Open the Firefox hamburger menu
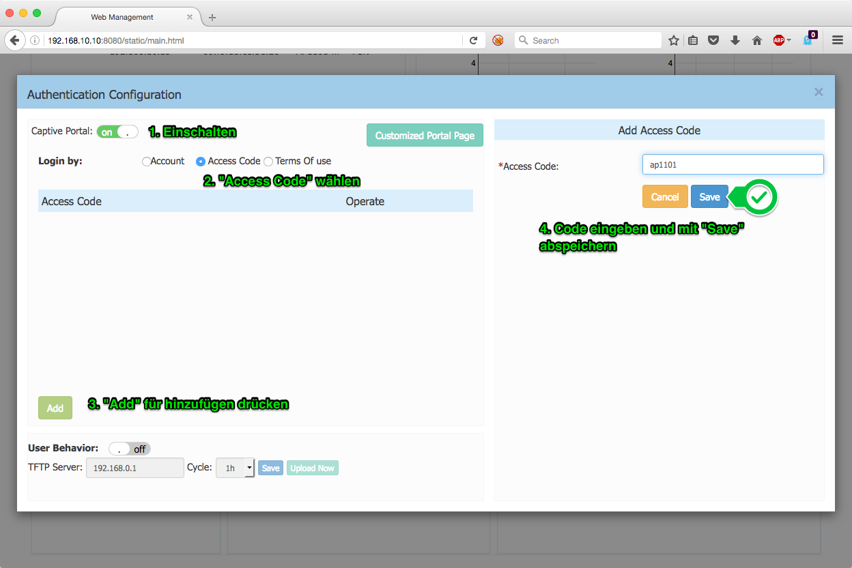Viewport: 852px width, 568px height. (x=838, y=40)
